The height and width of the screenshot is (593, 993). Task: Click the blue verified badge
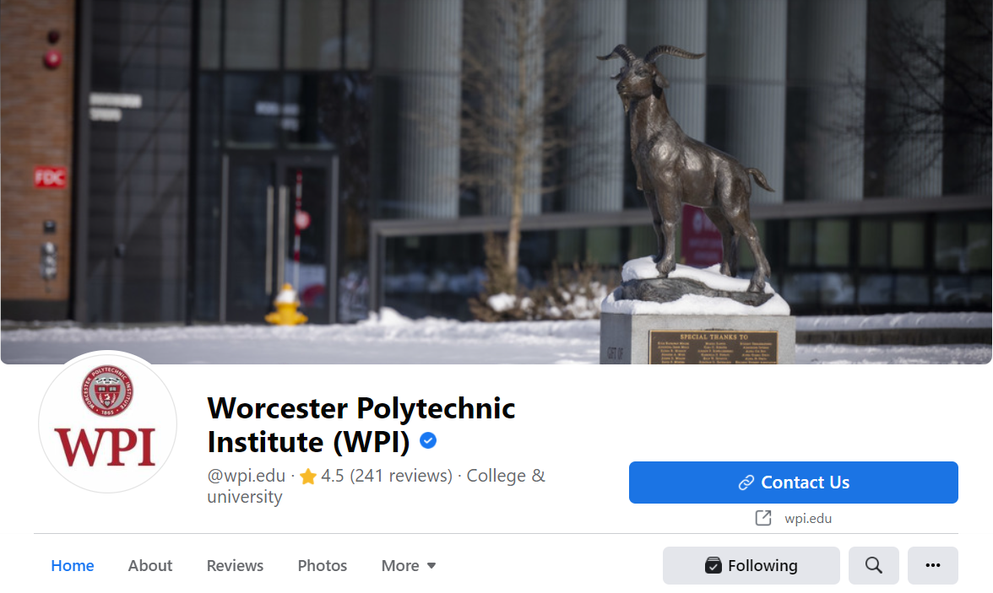[x=428, y=440]
